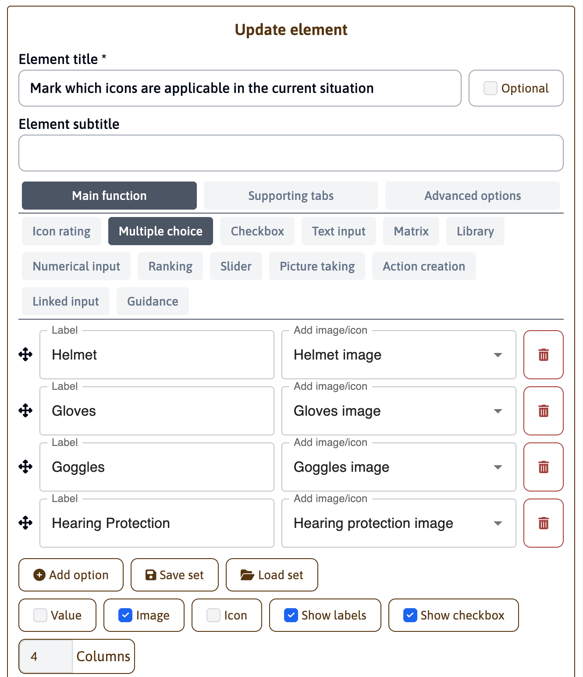Click the Save set button

(174, 575)
